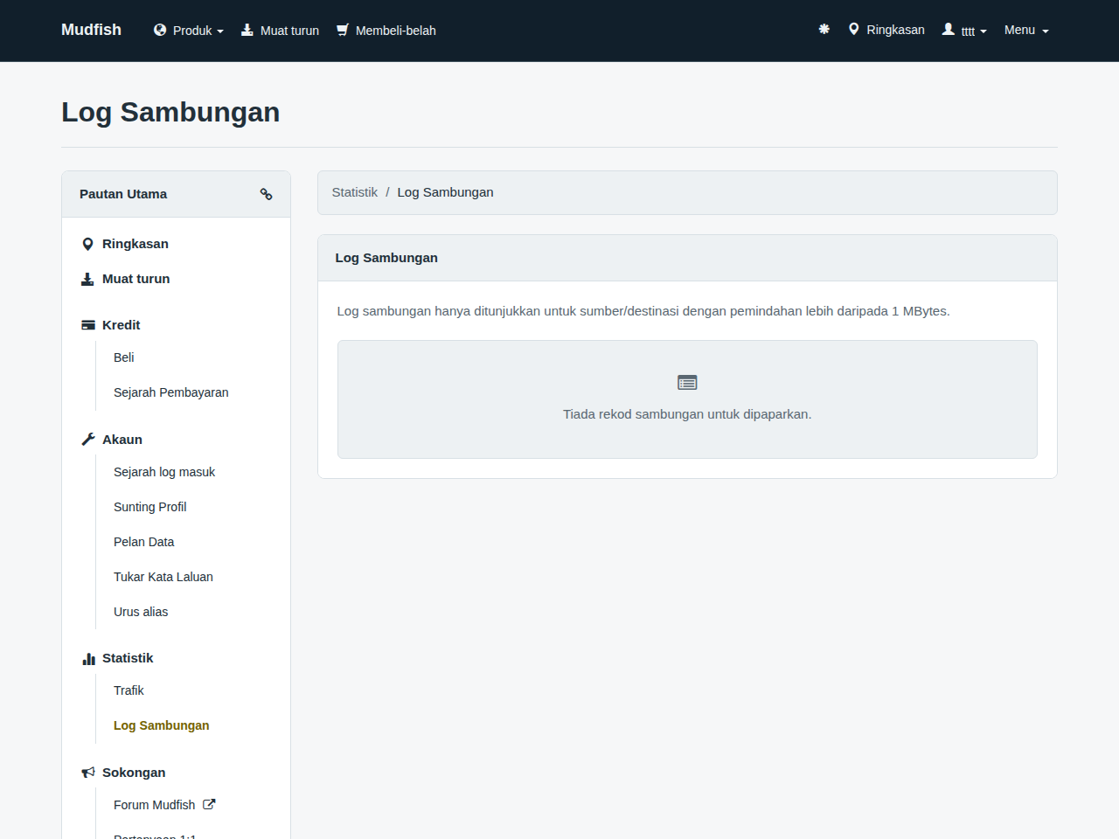Open Trafik statistics page

point(129,690)
